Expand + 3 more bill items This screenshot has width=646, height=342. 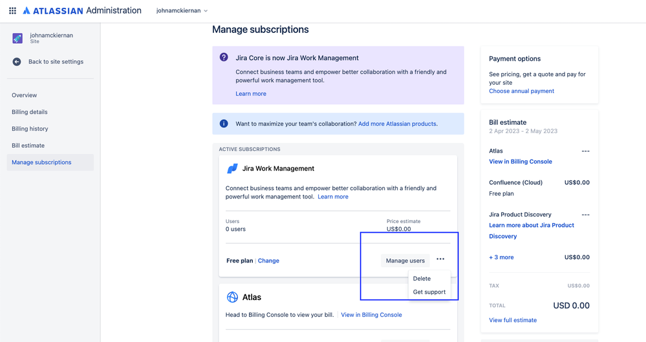501,257
